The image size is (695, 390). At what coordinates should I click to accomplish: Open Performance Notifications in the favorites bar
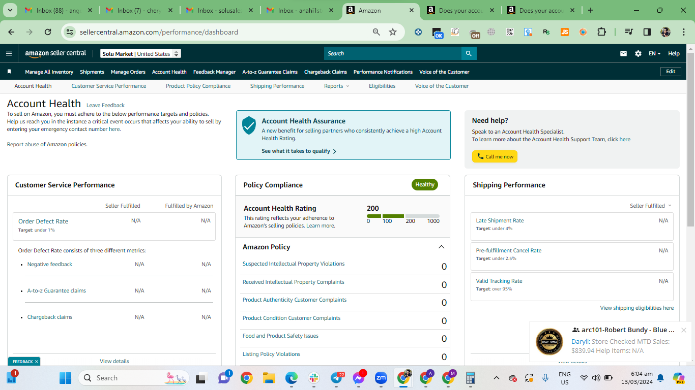click(x=383, y=72)
